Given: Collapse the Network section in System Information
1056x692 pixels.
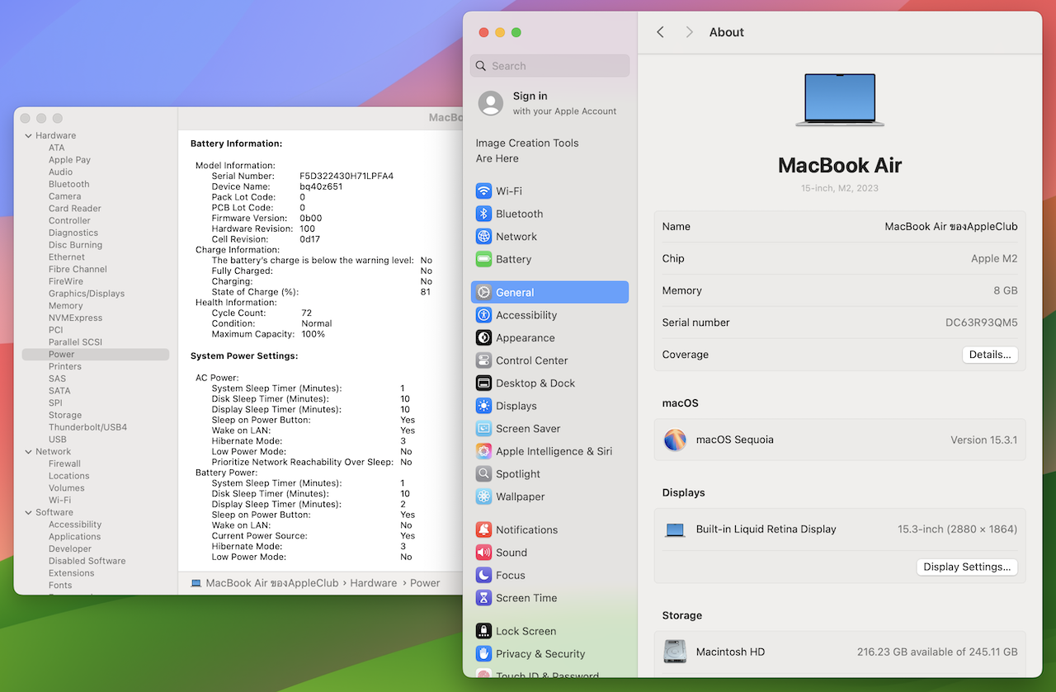Looking at the screenshot, I should pos(28,452).
